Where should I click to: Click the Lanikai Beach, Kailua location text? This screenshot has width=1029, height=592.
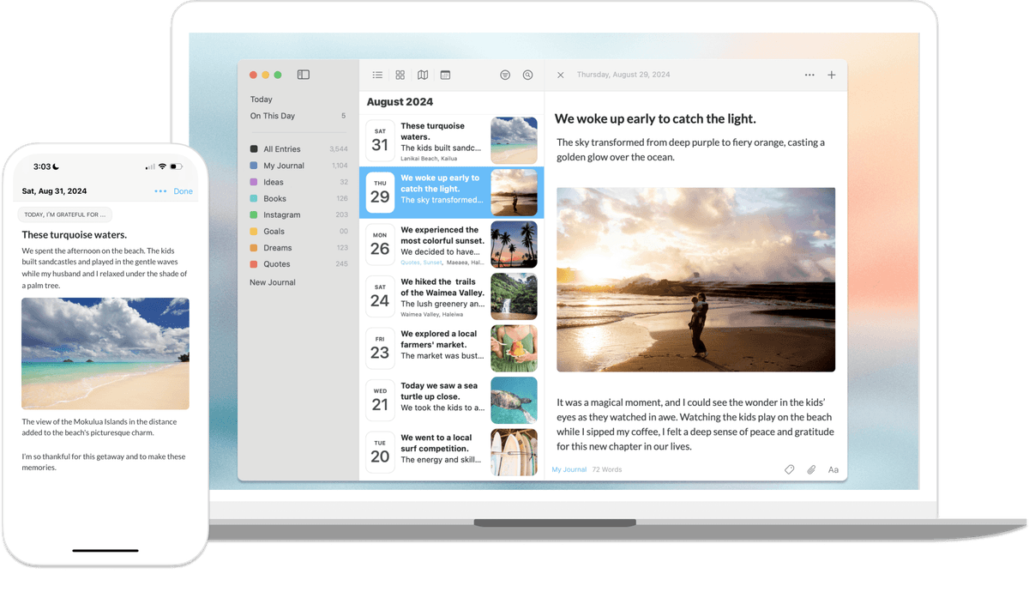pyautogui.click(x=429, y=159)
